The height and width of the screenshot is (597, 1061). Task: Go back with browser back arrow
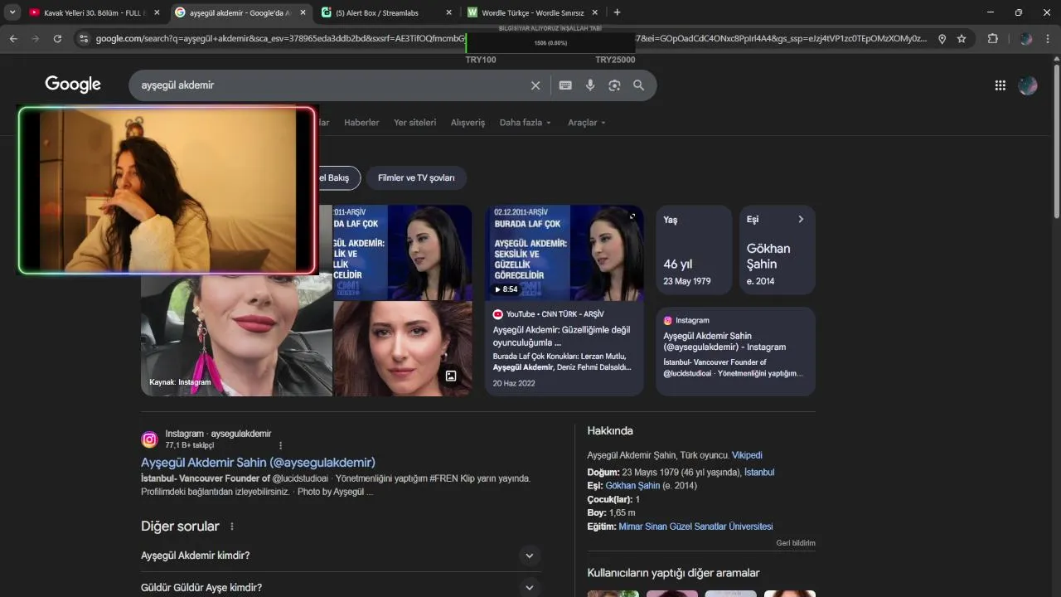(13, 39)
